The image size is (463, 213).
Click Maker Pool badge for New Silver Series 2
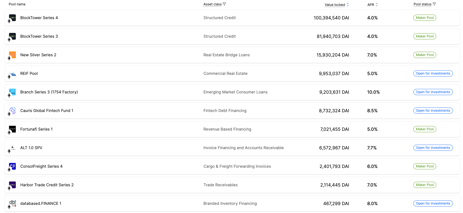pos(425,55)
